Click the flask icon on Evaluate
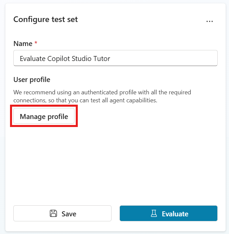The image size is (229, 234). 154,214
